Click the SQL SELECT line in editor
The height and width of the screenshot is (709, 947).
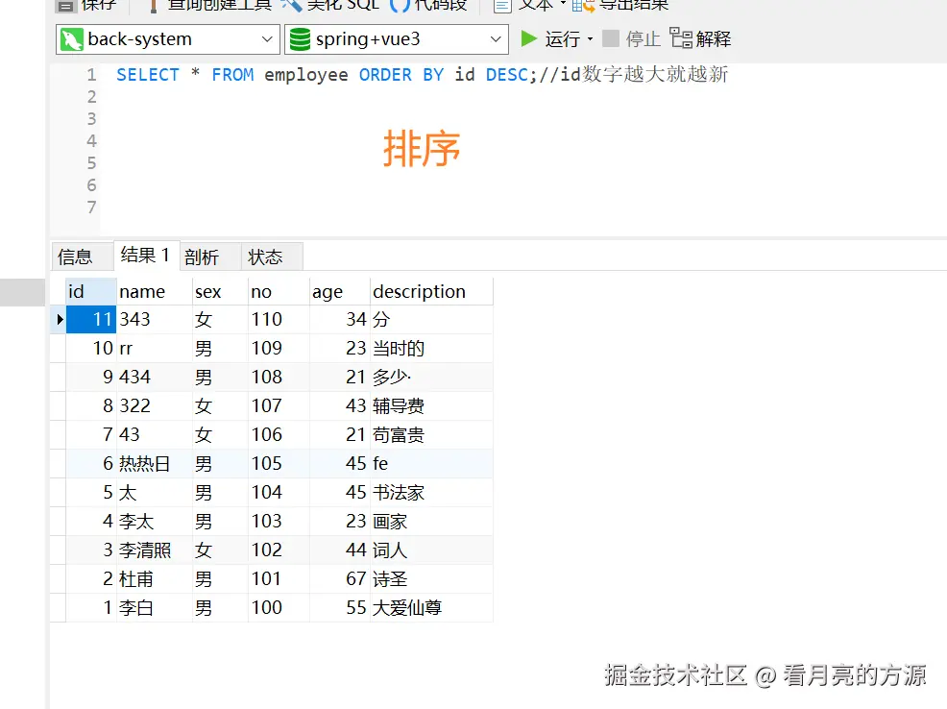click(x=422, y=75)
